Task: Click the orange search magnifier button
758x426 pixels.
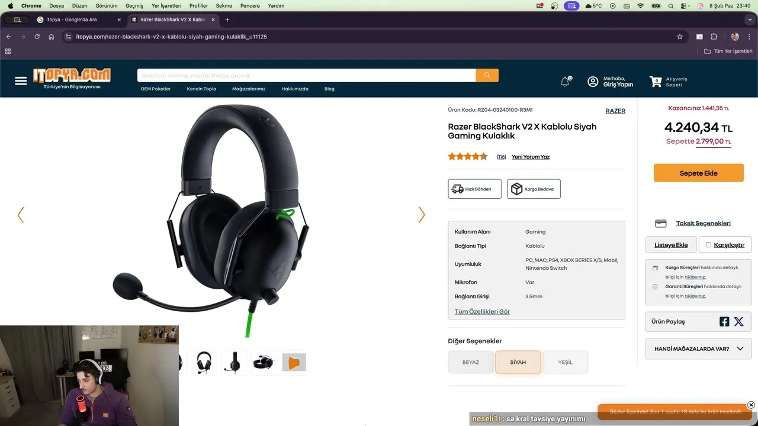Action: tap(487, 75)
